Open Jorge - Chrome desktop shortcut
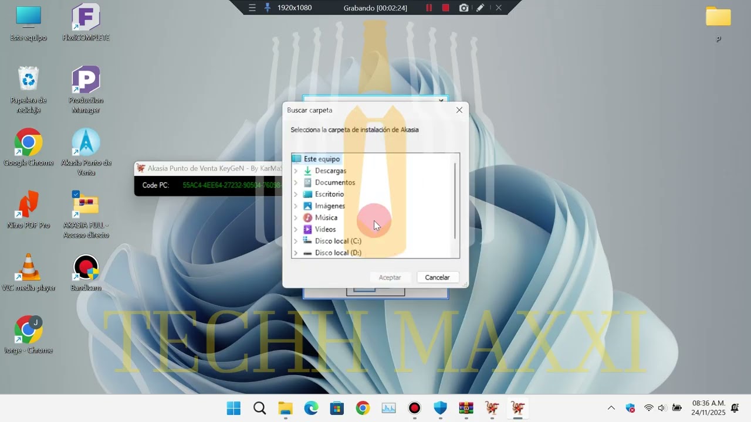The width and height of the screenshot is (751, 422). [28, 335]
